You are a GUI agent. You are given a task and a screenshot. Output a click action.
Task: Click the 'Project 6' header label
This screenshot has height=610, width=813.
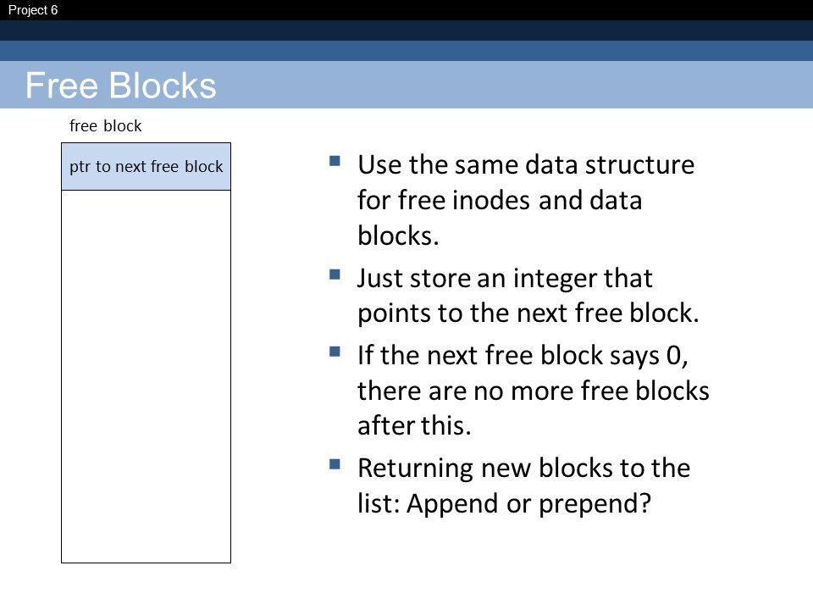(x=33, y=10)
